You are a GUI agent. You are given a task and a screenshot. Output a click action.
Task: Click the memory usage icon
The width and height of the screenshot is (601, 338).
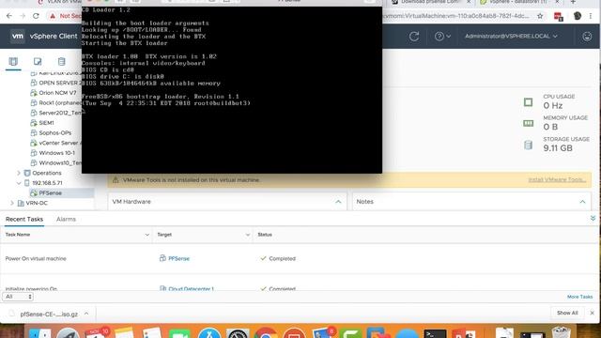pyautogui.click(x=528, y=123)
